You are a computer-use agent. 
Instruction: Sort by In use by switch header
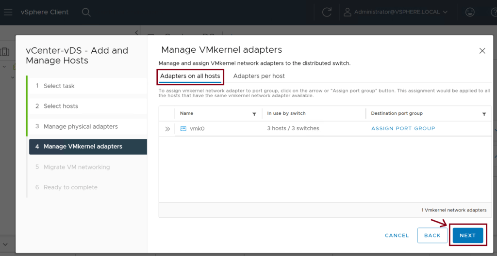286,113
